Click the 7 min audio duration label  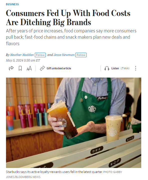tap(125, 68)
